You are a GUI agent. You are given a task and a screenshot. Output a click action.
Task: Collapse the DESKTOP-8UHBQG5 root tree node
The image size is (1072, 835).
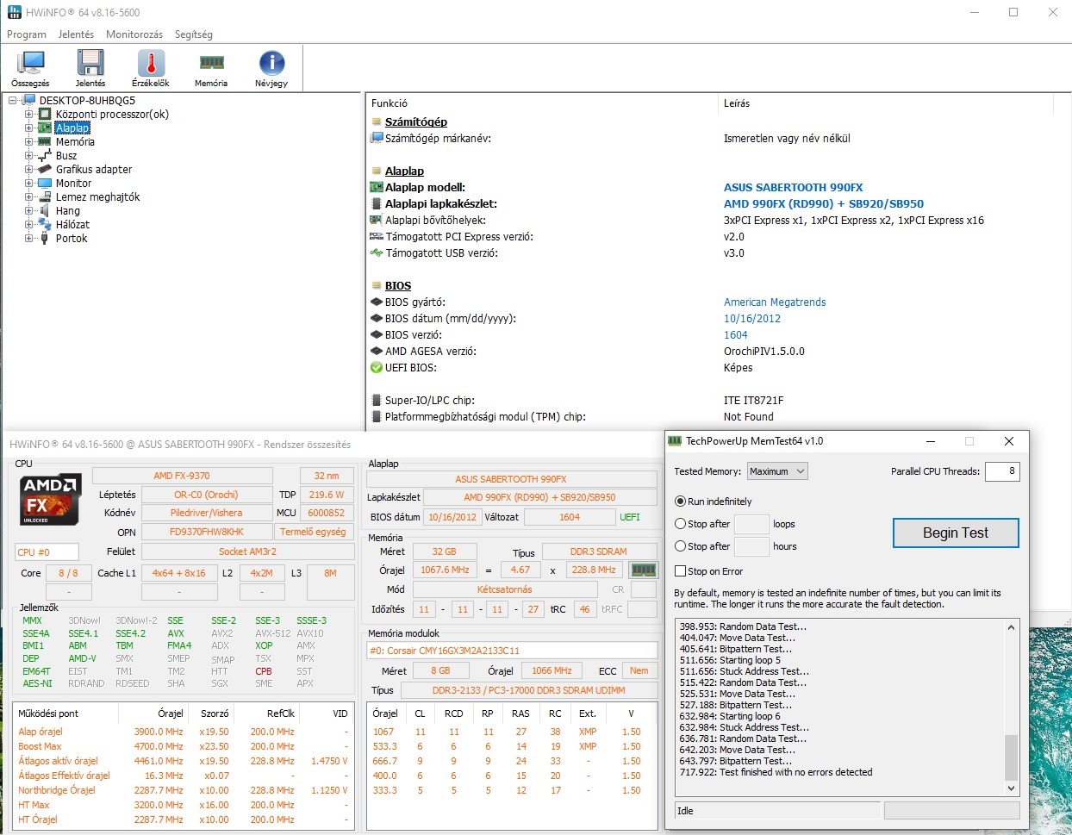click(x=13, y=101)
